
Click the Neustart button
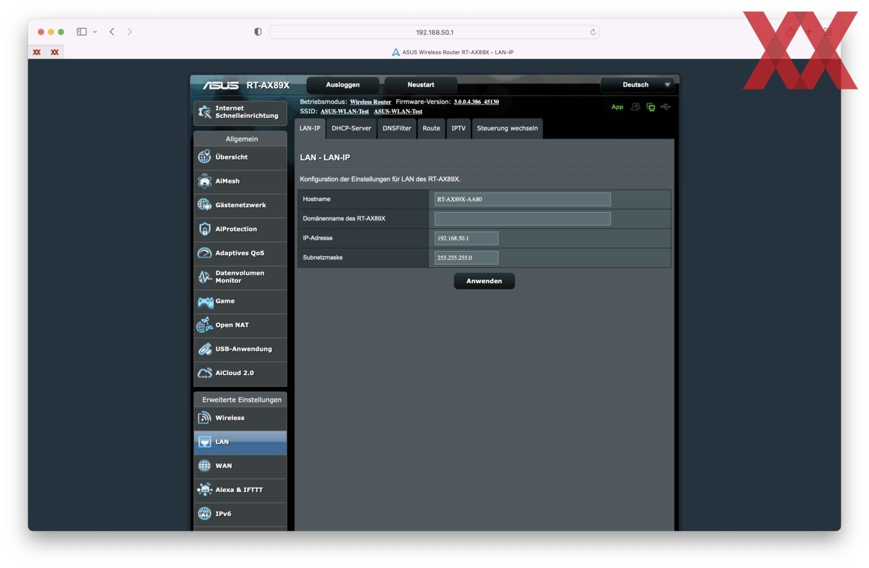coord(420,85)
